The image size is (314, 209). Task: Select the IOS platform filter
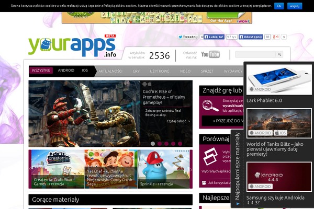(x=85, y=71)
